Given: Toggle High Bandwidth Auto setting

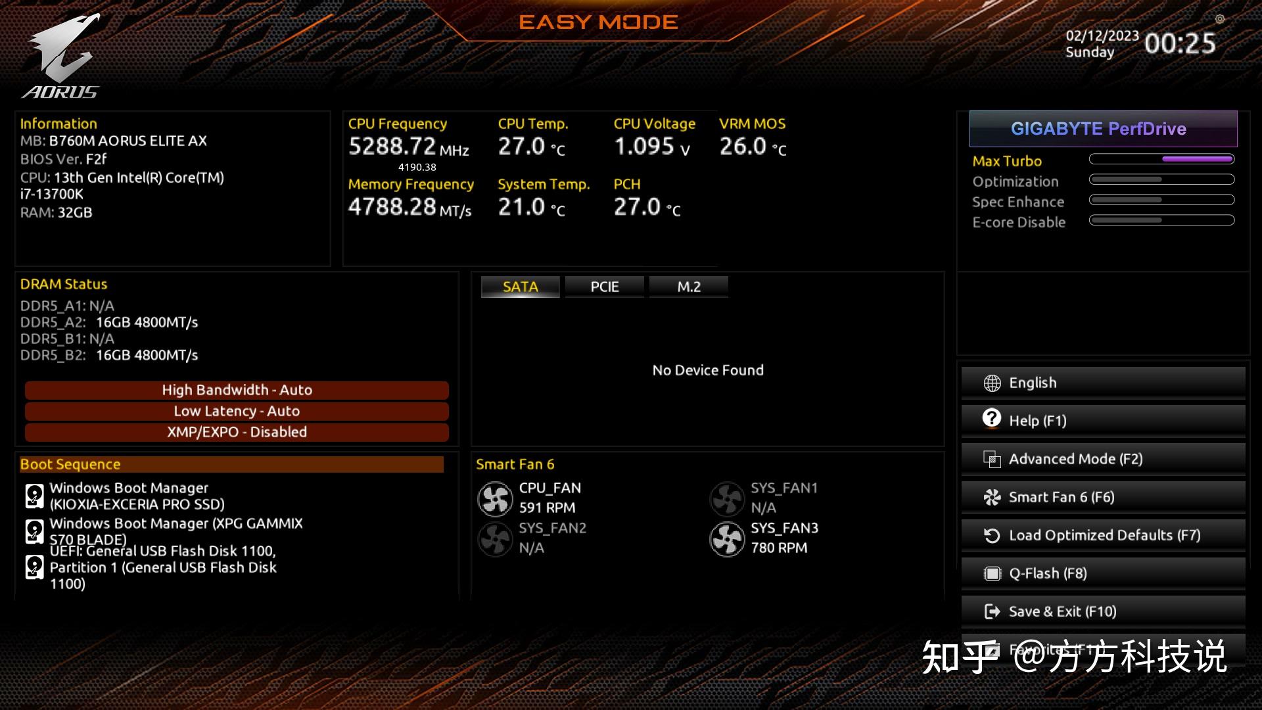Looking at the screenshot, I should tap(237, 389).
